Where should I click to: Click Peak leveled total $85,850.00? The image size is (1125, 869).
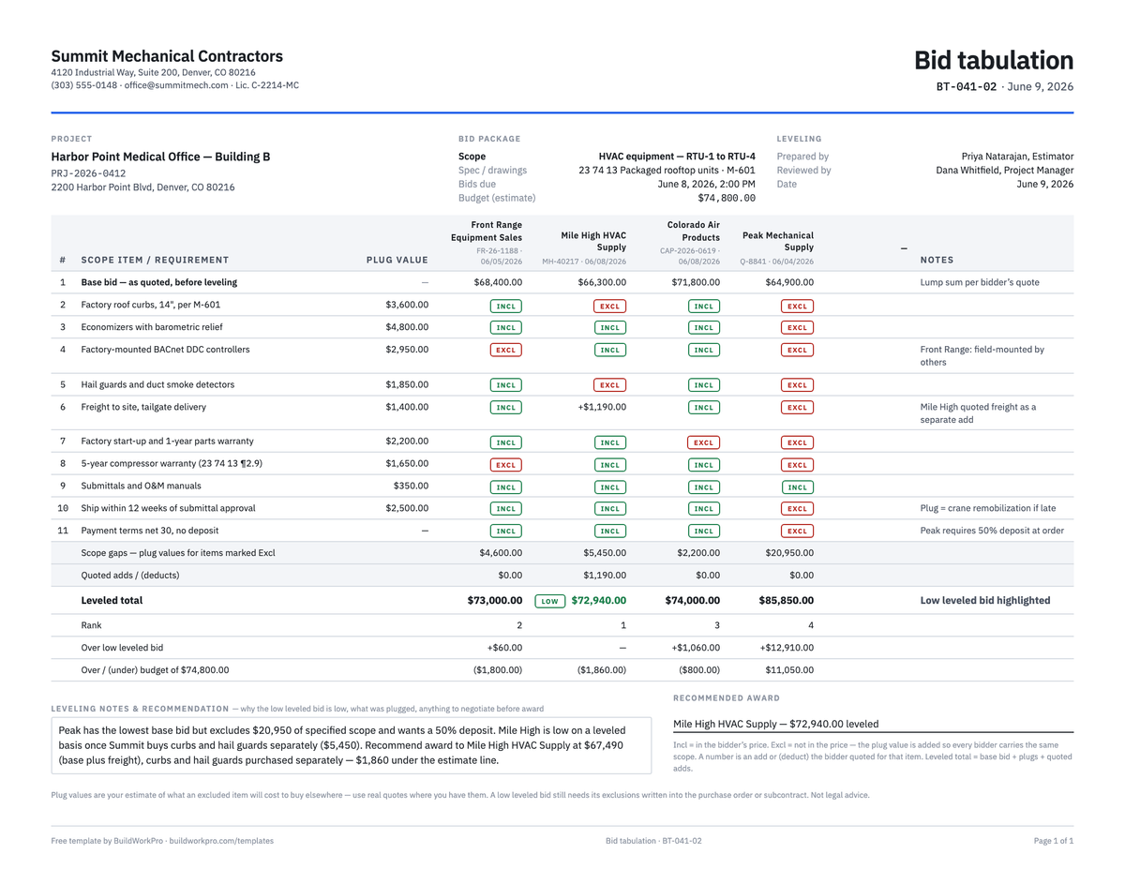[x=787, y=600]
